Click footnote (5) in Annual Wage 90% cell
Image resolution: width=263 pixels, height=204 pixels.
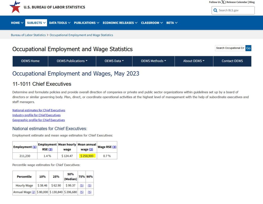click(90, 192)
